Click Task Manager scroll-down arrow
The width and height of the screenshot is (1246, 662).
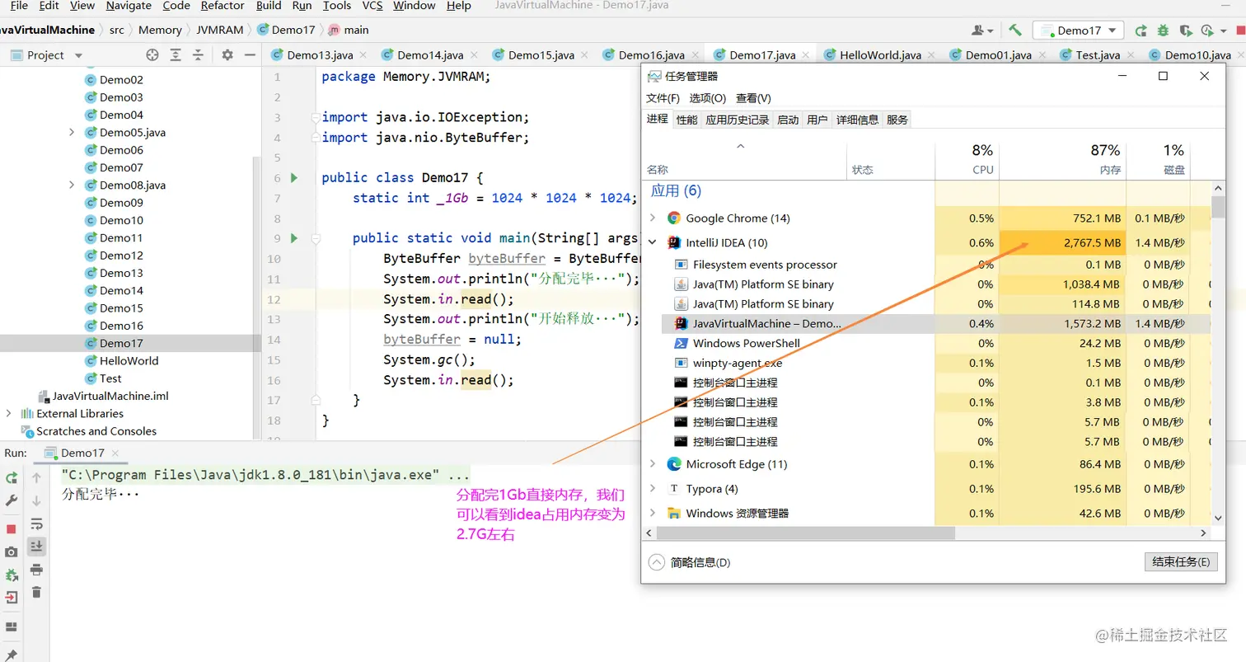[x=1219, y=517]
